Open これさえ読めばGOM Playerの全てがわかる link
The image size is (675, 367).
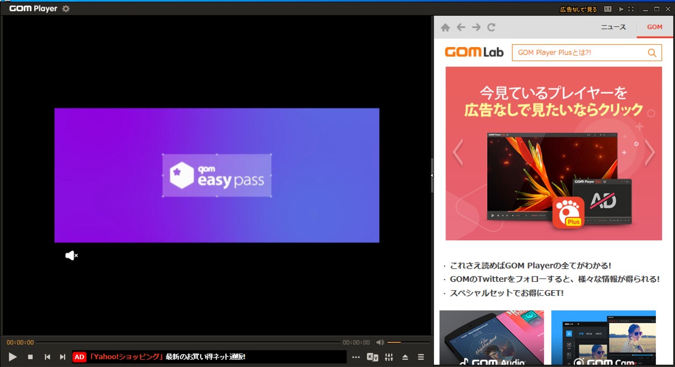pyautogui.click(x=530, y=265)
